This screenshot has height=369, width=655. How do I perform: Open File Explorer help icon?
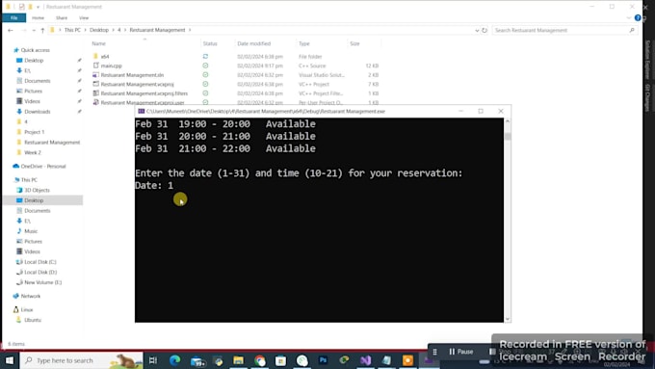click(x=638, y=17)
